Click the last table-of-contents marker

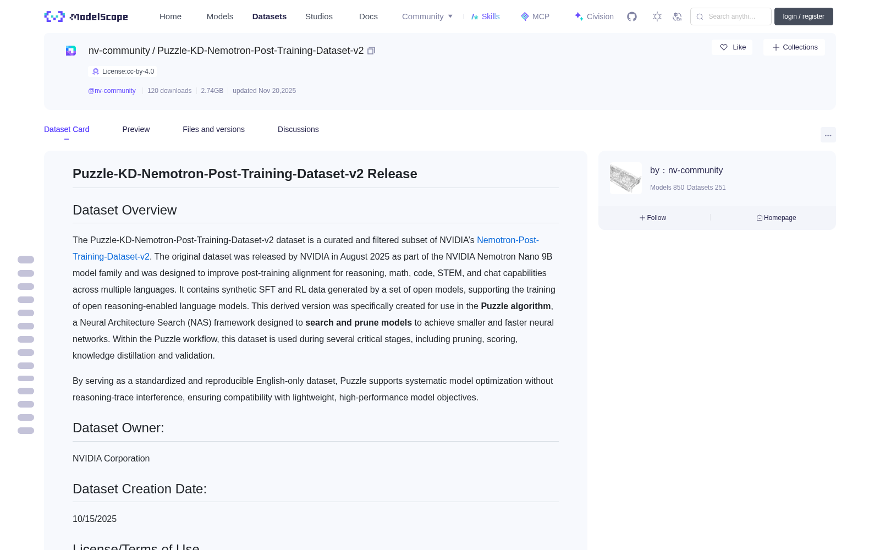click(26, 431)
